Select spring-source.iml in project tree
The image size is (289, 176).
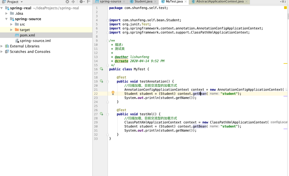35,41
